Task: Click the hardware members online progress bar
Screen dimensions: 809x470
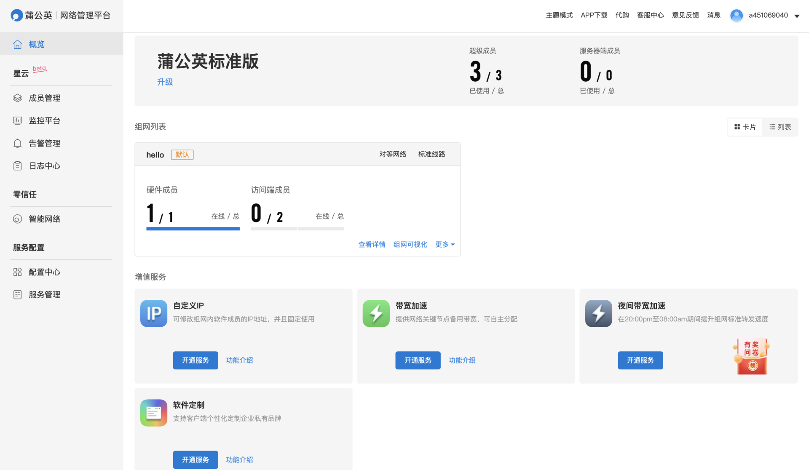Action: coord(193,229)
